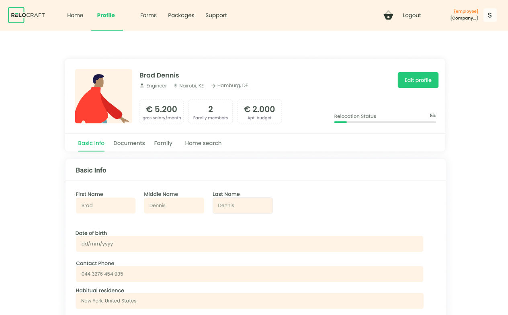Click the € 2.000 Apt. budget card
Viewport: 508px width, 315px height.
[x=260, y=112]
